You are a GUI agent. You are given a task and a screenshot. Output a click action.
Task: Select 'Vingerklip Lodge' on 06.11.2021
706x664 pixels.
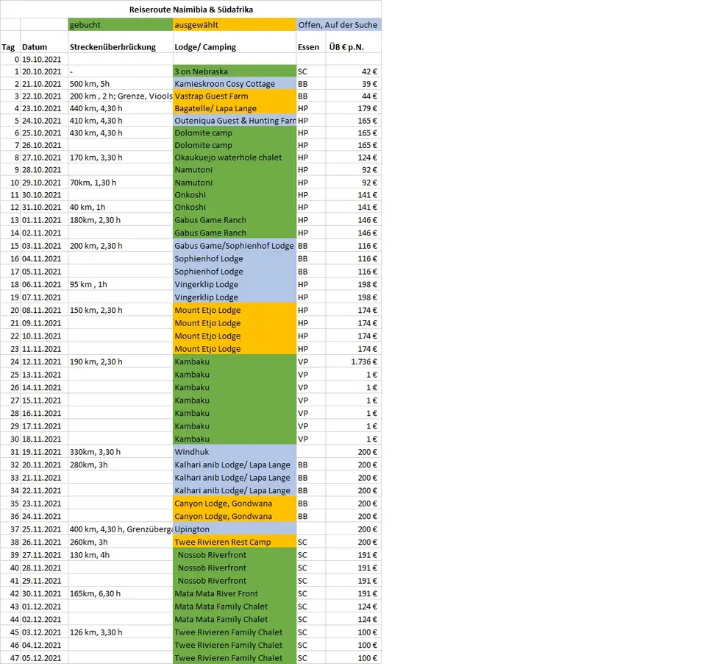(x=235, y=284)
